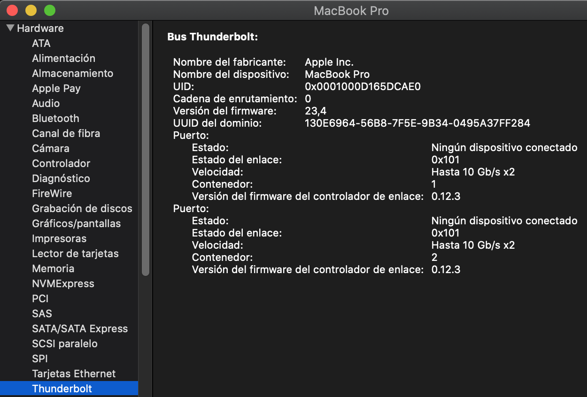587x397 pixels.
Task: Close the MacBook Pro window
Action: (12, 10)
